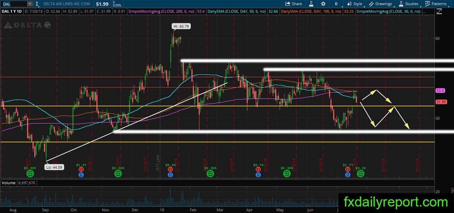
Task: Click the $1.57 earnings phone icon
Action: [81, 169]
